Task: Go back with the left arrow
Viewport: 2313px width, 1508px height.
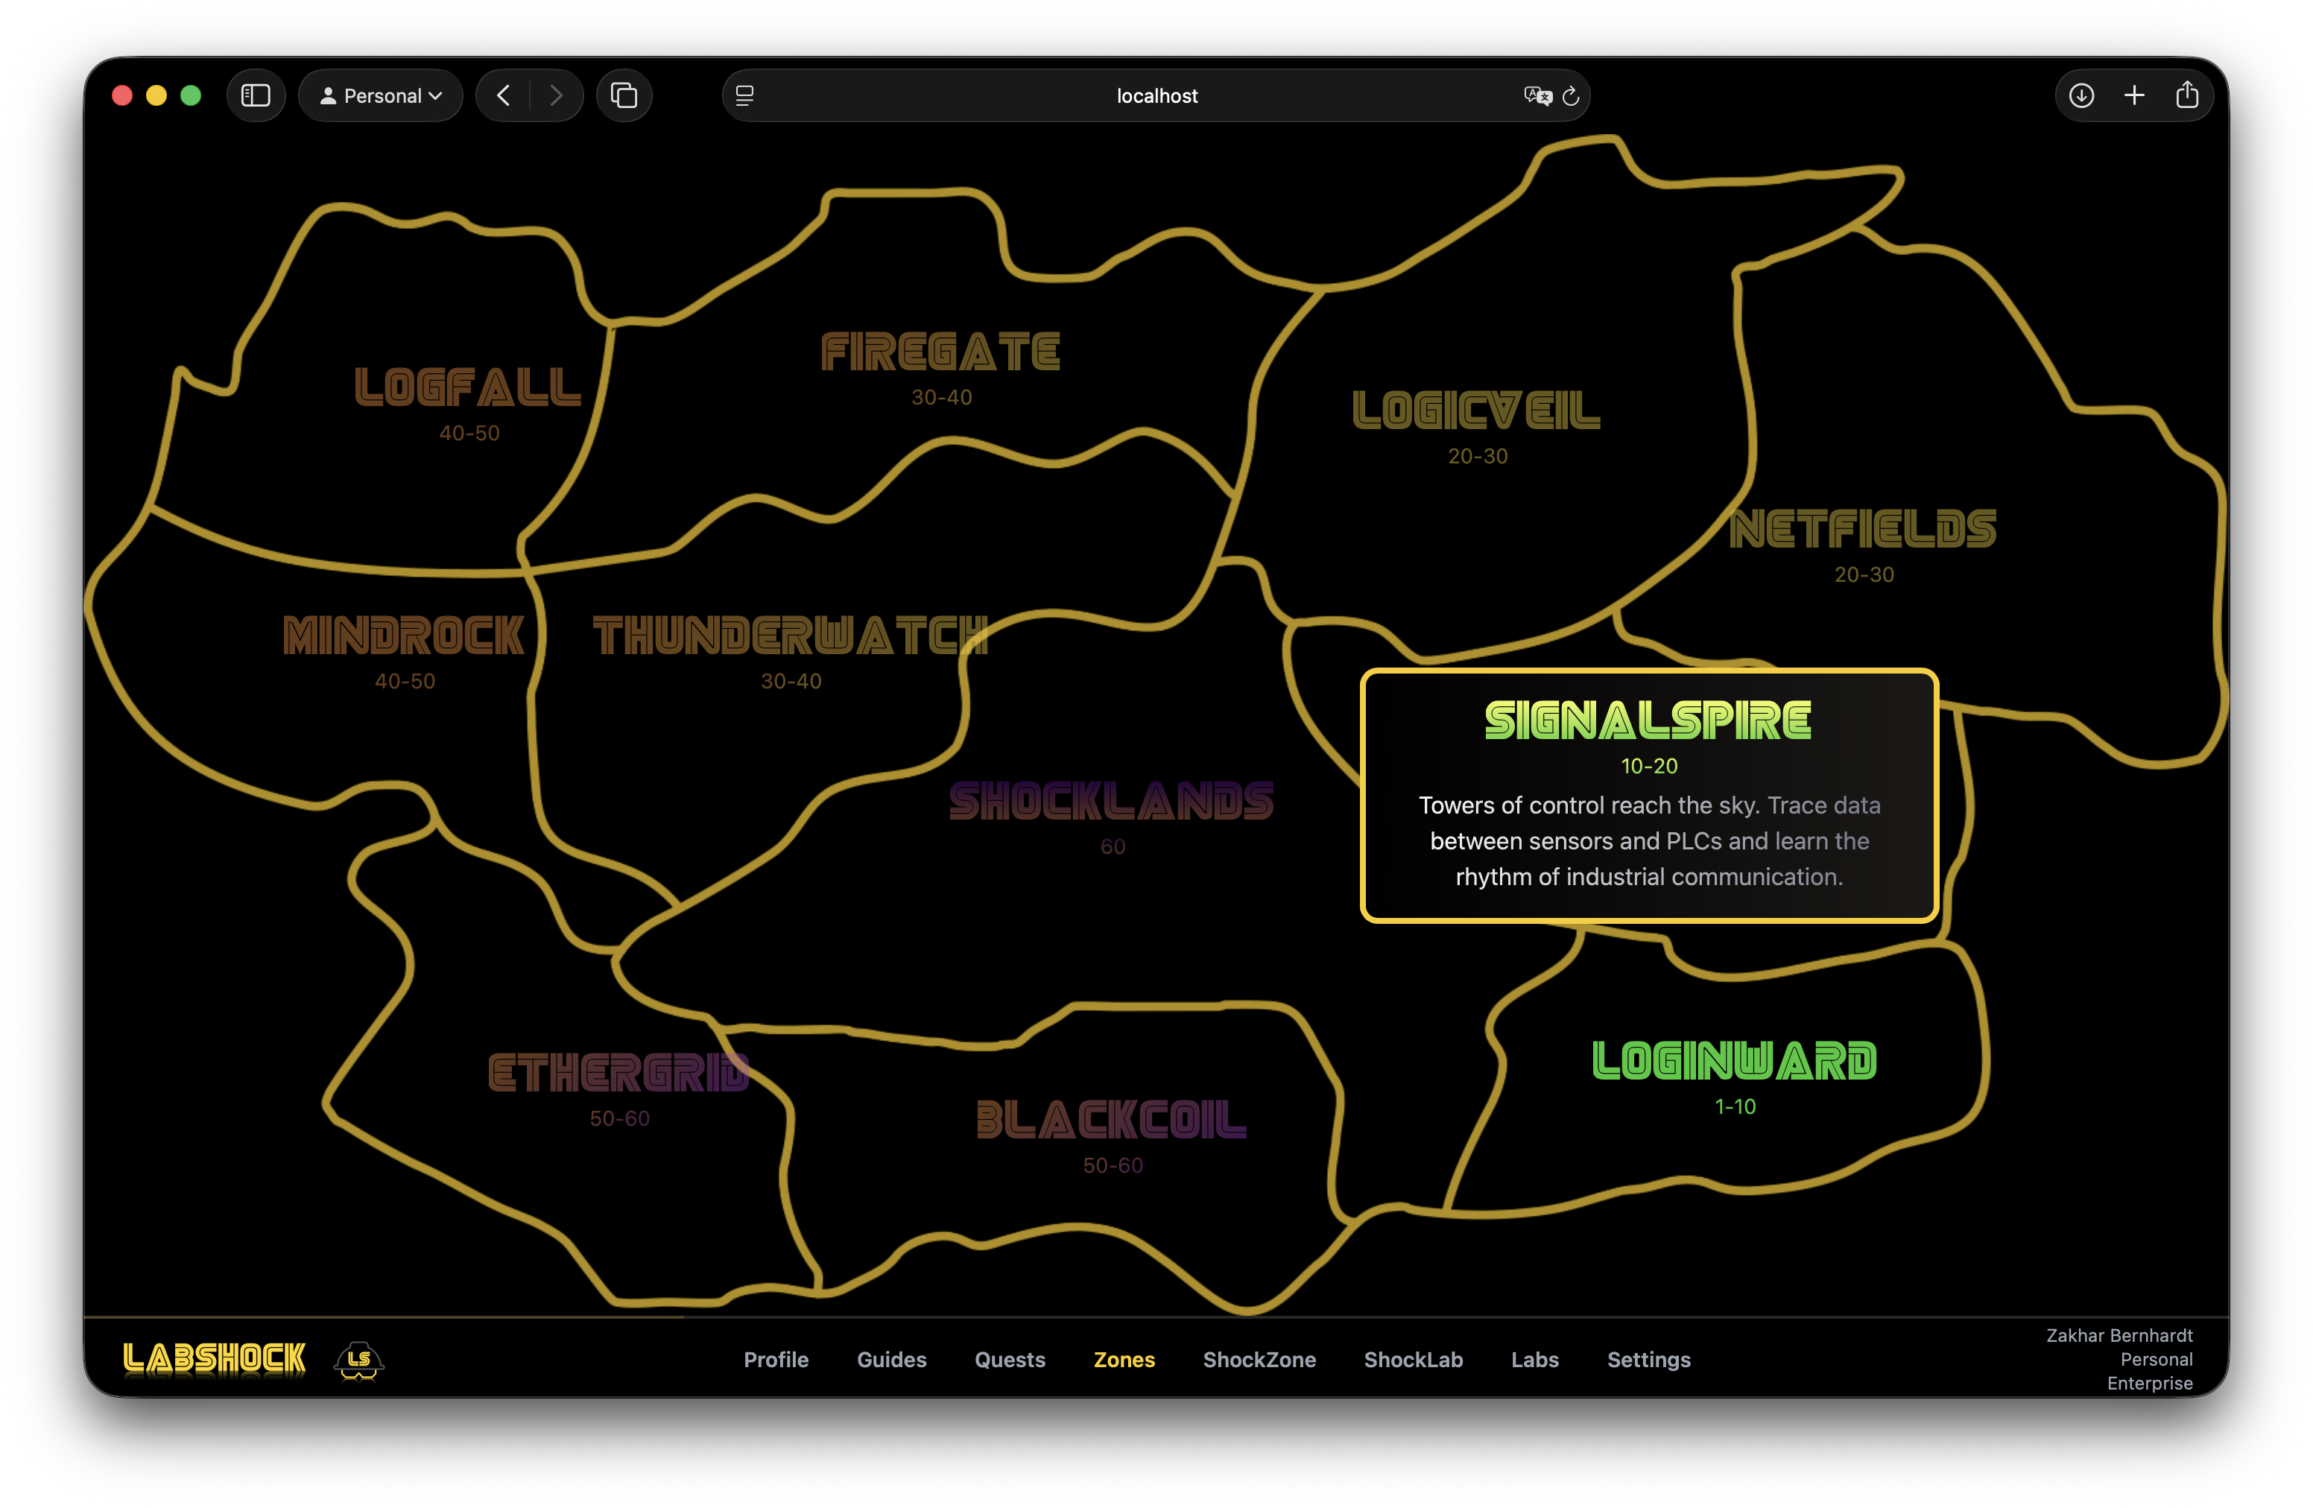Action: pyautogui.click(x=504, y=95)
